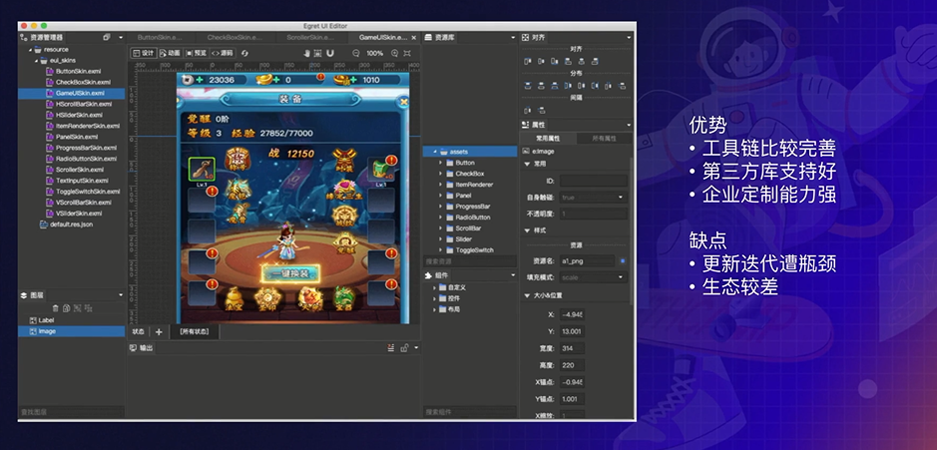
Task: Click the refresh icon in editor toolbar
Action: coord(245,53)
